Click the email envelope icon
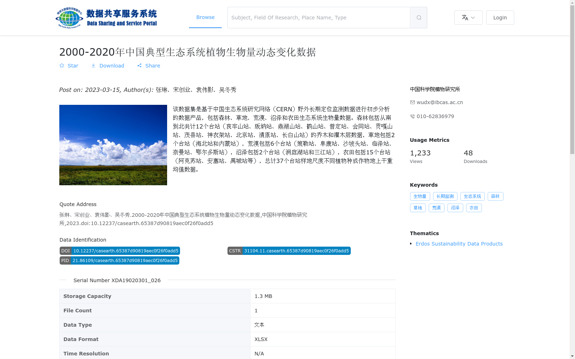Image resolution: width=575 pixels, height=359 pixels. coord(413,102)
